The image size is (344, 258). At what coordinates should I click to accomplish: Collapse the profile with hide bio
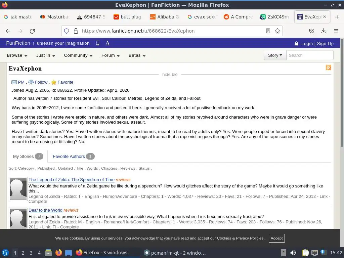(x=170, y=75)
